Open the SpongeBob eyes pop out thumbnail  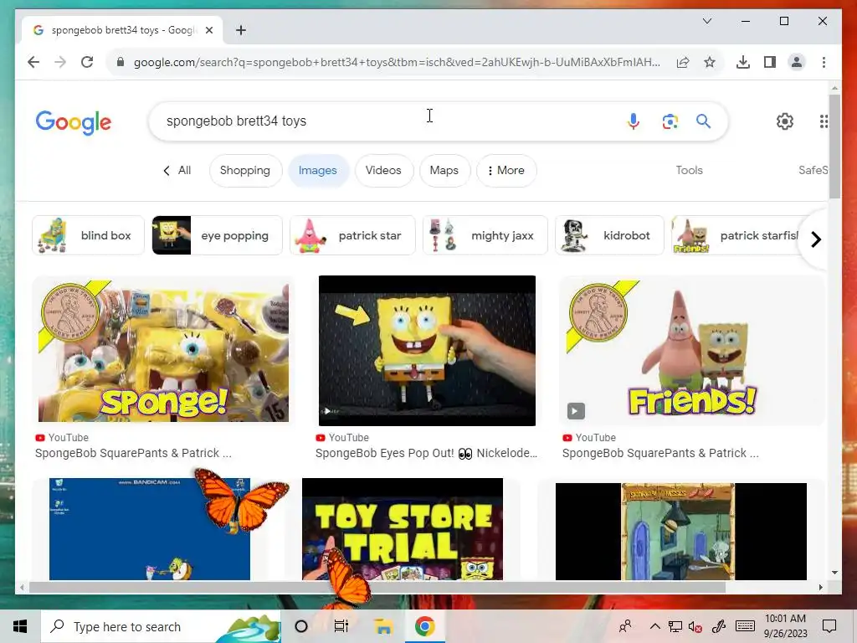coord(427,351)
